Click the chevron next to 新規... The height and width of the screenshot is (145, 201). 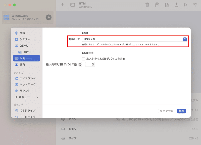(37, 97)
